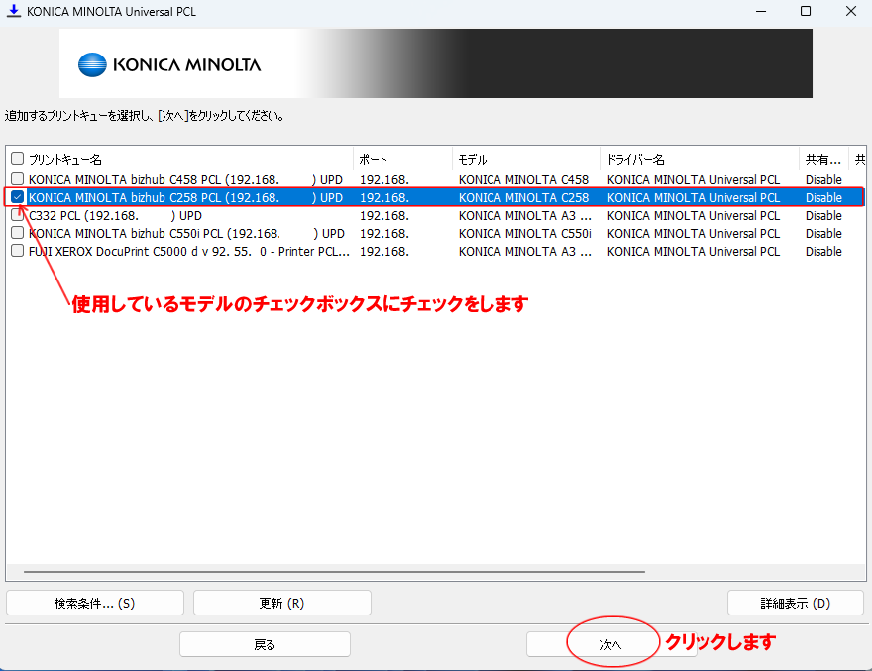Select the bizhub C550i PCL row name
This screenshot has height=671, width=872.
(186, 233)
